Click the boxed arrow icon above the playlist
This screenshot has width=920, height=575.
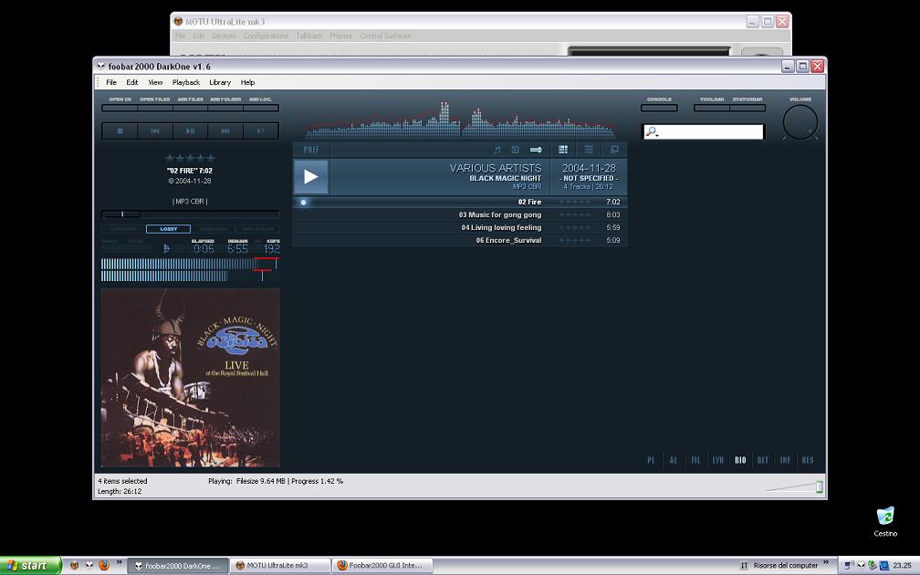(515, 150)
